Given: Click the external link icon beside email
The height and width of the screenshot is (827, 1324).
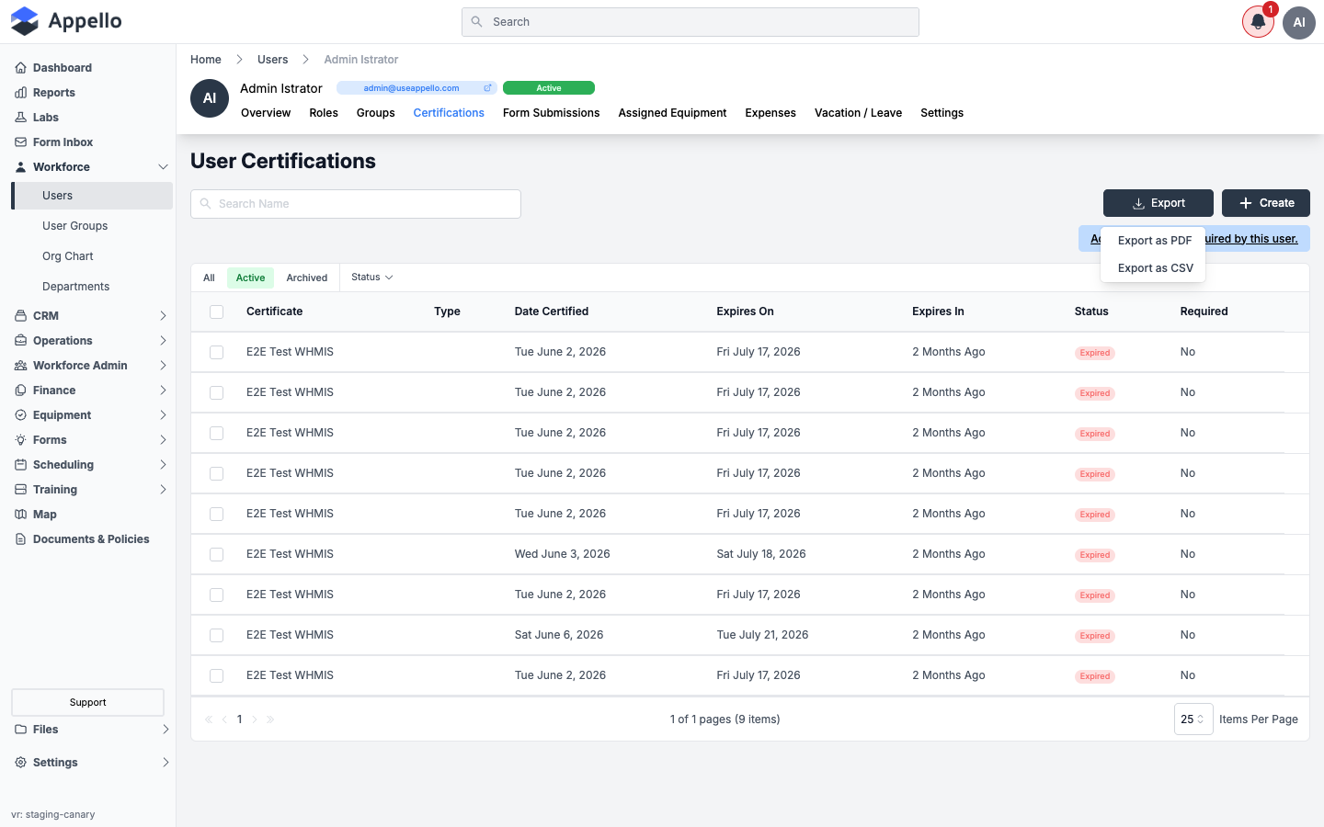Looking at the screenshot, I should click(487, 88).
